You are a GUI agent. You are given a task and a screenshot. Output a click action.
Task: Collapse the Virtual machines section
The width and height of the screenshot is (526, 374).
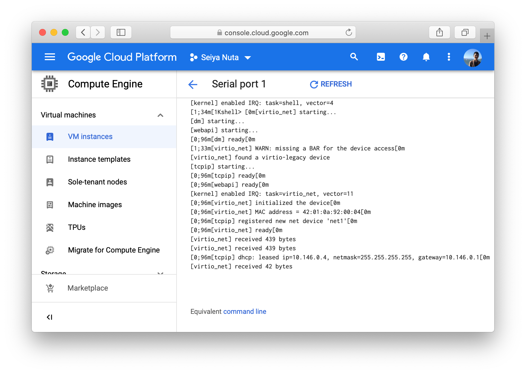coord(161,115)
